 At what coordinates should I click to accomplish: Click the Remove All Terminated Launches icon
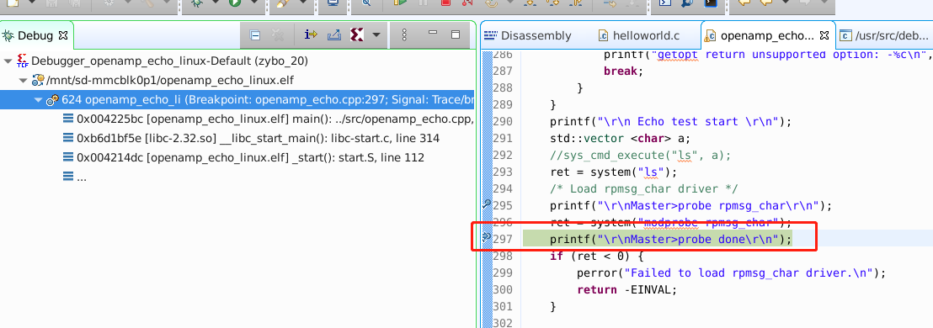tap(277, 35)
